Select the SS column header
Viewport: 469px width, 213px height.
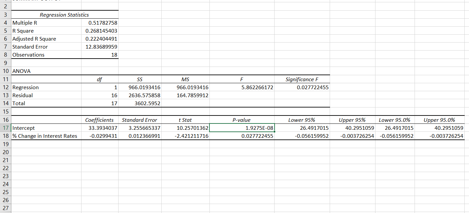(x=140, y=79)
